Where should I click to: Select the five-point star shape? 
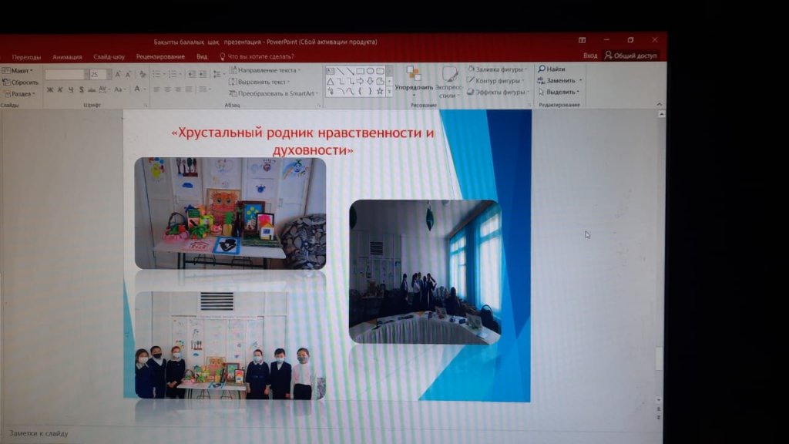tap(380, 91)
